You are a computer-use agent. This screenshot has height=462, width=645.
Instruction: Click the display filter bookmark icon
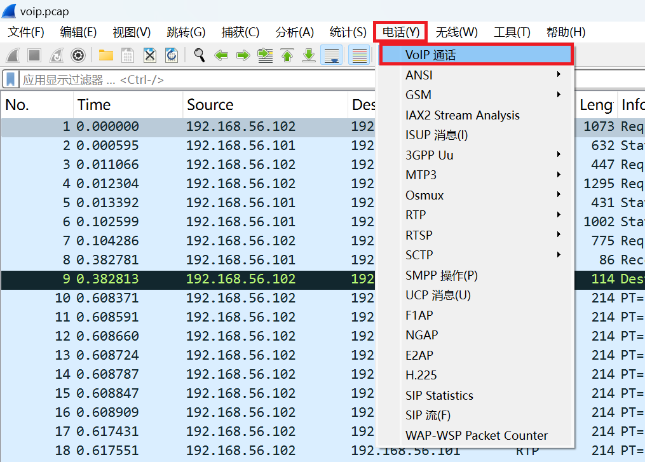(x=11, y=79)
